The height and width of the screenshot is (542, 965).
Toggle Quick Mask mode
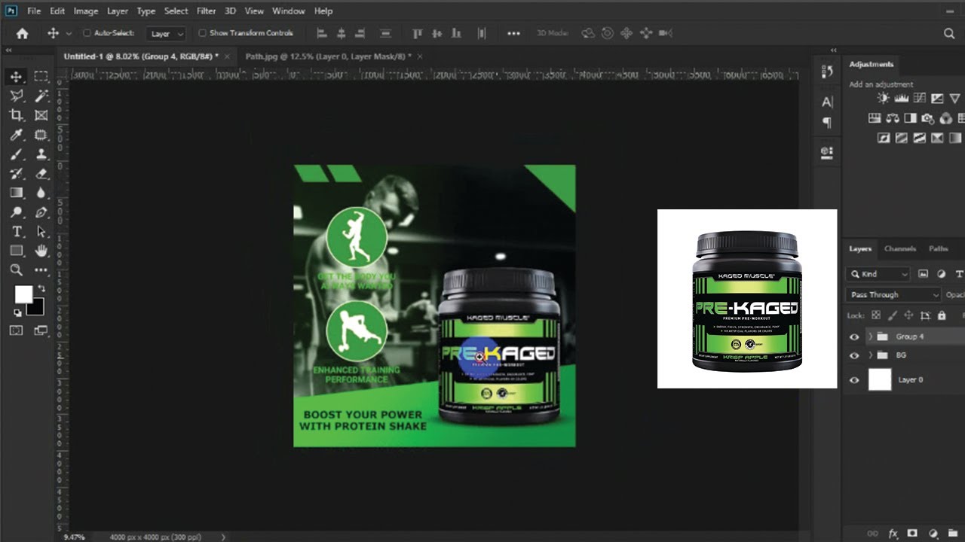click(x=16, y=330)
